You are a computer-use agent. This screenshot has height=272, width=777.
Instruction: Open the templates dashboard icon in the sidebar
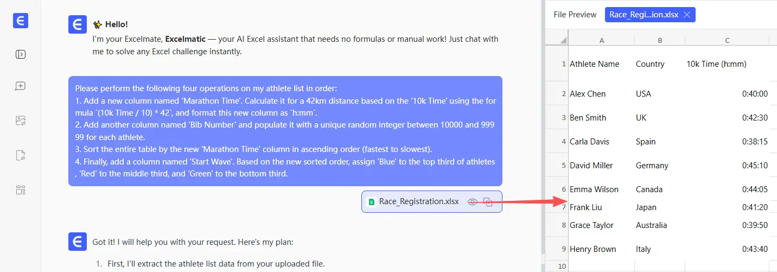(21, 190)
